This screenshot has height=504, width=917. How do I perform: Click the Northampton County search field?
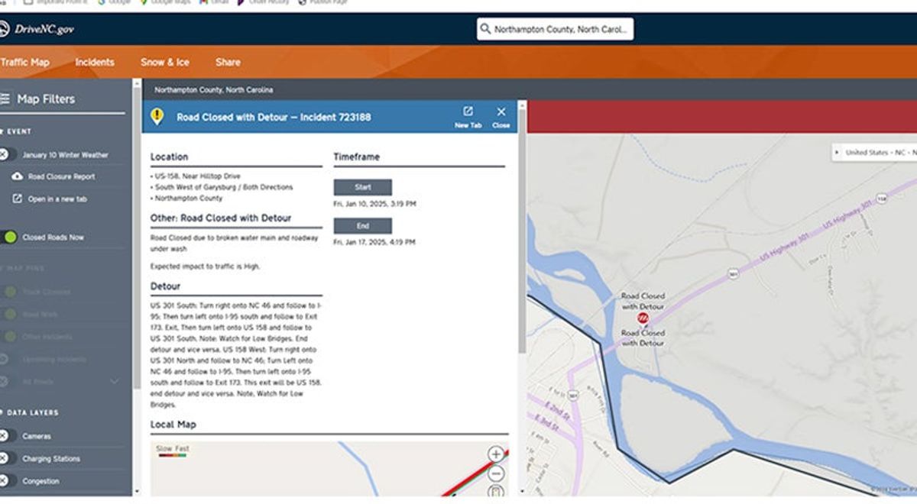[556, 30]
